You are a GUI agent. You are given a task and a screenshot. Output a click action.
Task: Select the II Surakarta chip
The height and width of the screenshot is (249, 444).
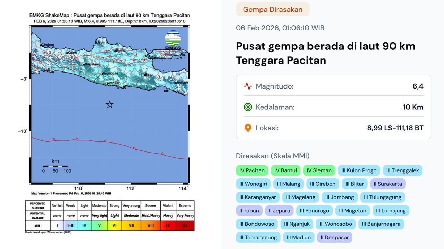point(388,184)
